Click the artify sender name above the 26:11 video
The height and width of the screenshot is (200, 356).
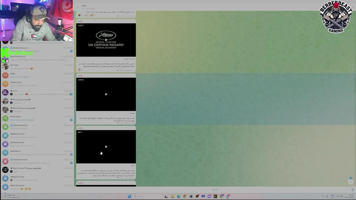click(80, 128)
